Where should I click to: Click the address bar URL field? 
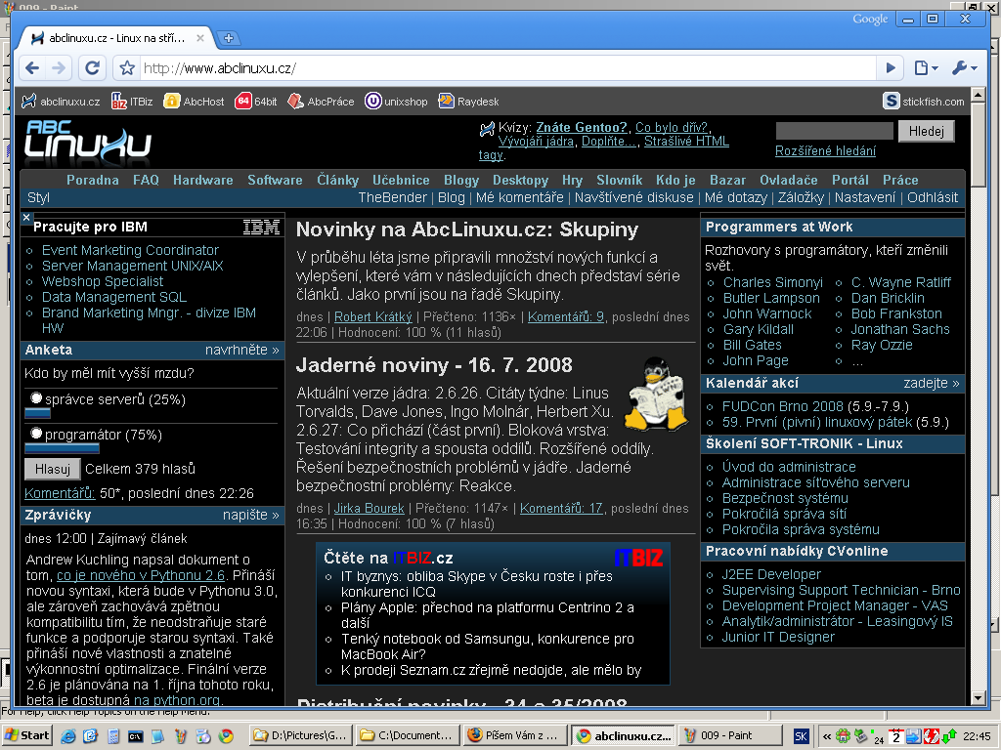[508, 67]
